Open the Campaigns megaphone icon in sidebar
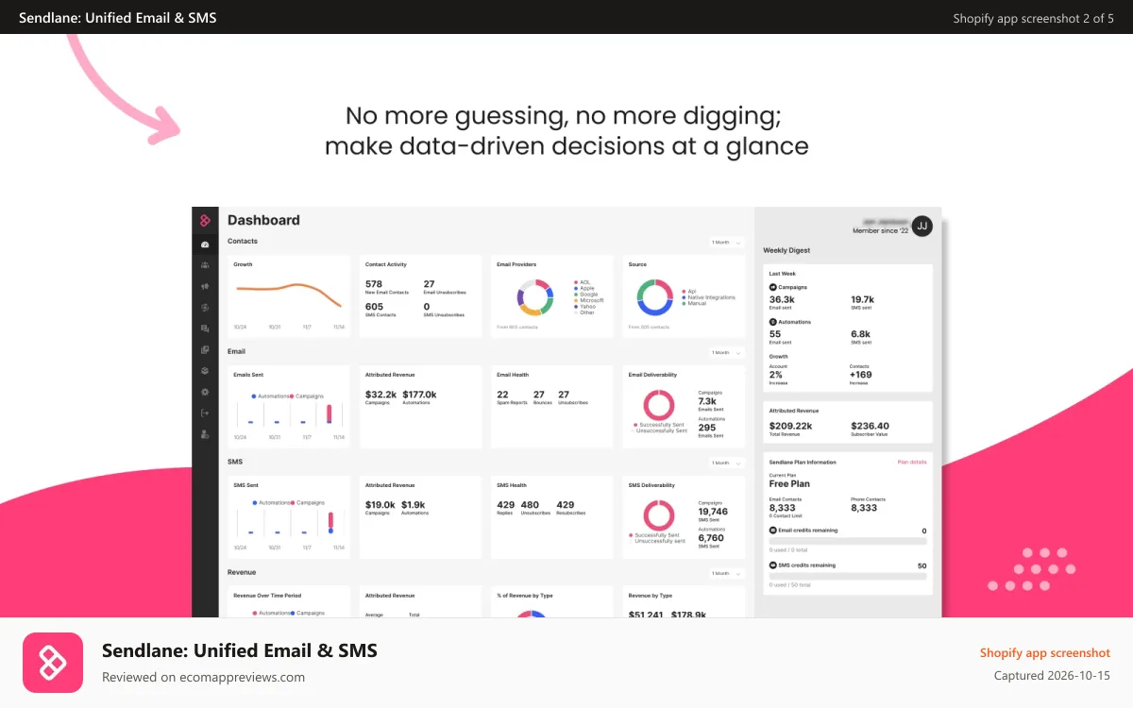 click(x=205, y=286)
